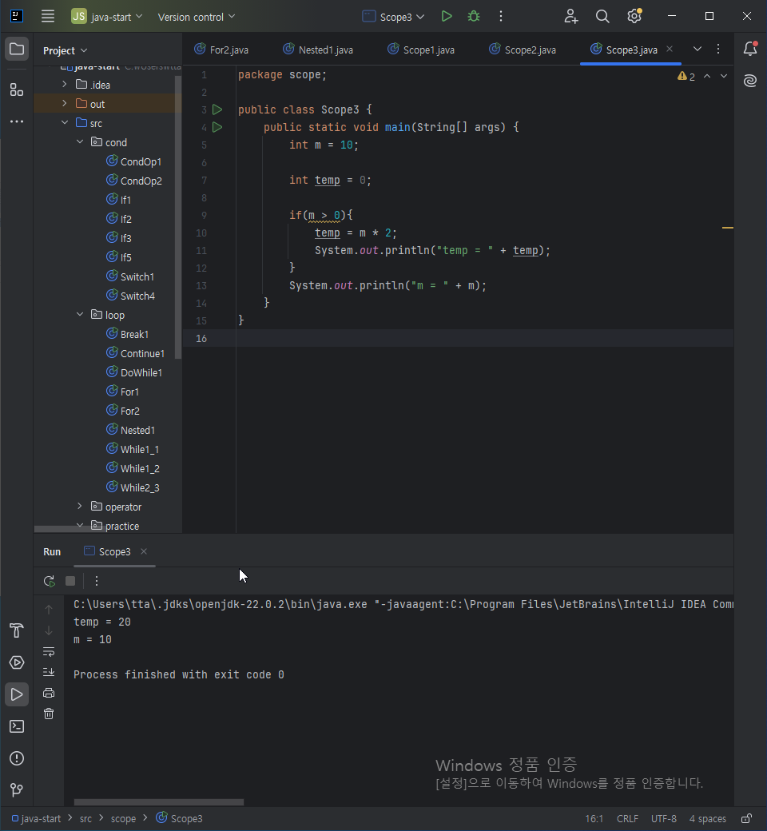This screenshot has width=767, height=831.
Task: Open Scope3 run configuration dropdown
Action: 393,17
